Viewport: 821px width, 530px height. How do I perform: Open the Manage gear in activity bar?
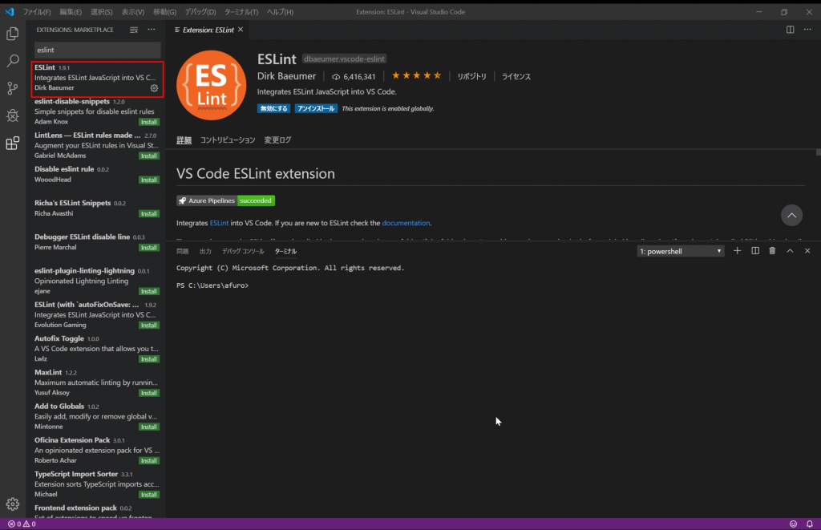(13, 504)
